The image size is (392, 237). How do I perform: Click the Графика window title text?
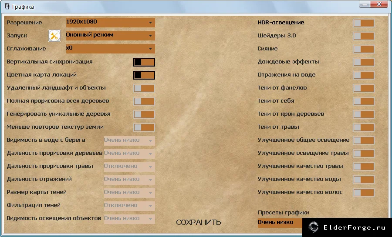[23, 7]
